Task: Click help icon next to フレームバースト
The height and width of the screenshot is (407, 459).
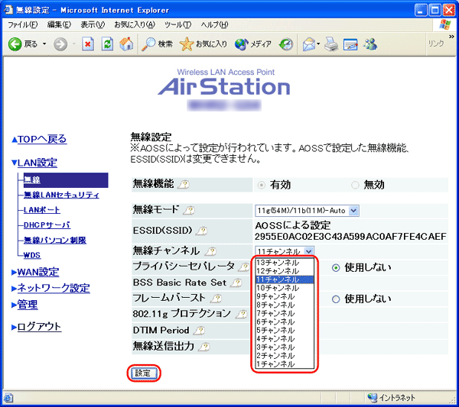Action: point(216,299)
